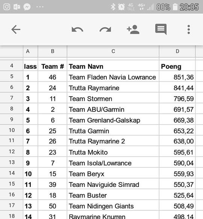
Task: Select the Poeng header cell
Action: click(177, 66)
